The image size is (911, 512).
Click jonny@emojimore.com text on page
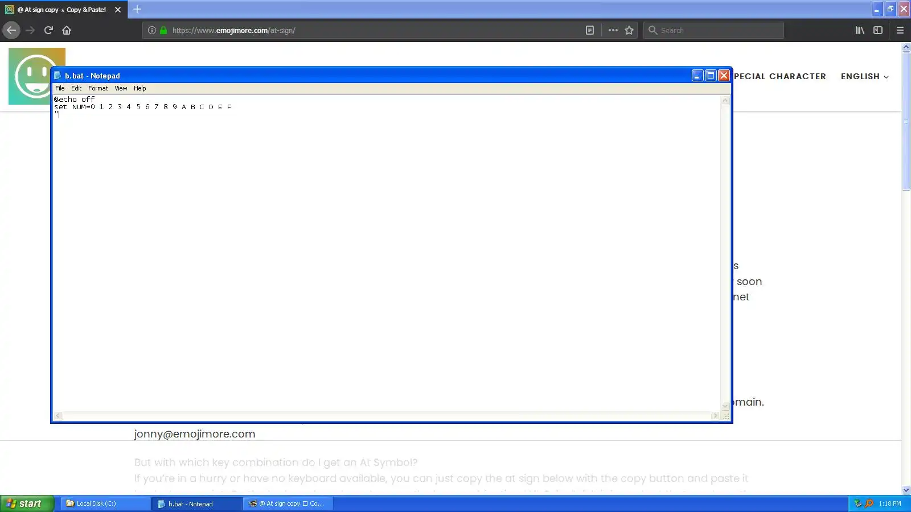pyautogui.click(x=195, y=434)
